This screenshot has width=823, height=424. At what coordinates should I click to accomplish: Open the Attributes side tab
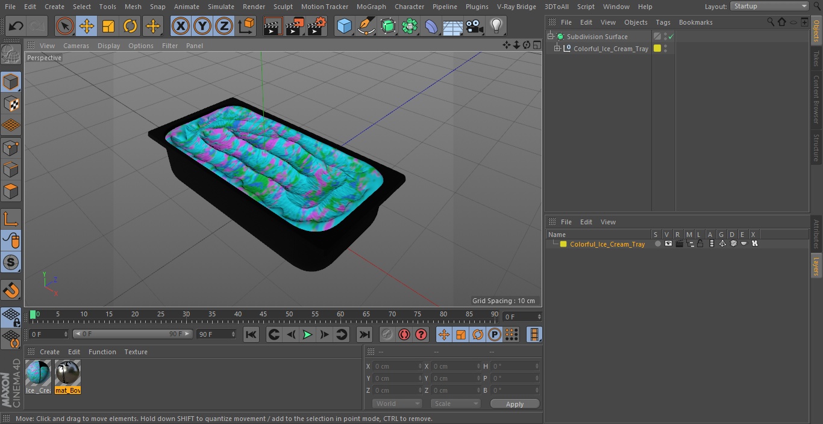(816, 234)
